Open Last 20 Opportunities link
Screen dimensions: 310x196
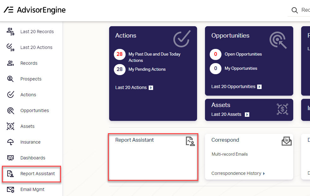[233, 86]
